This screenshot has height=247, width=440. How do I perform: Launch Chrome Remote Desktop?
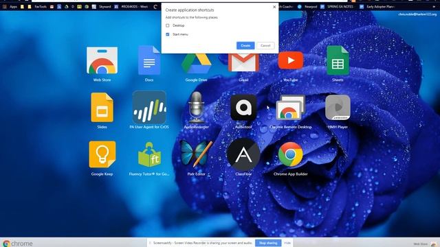290,108
